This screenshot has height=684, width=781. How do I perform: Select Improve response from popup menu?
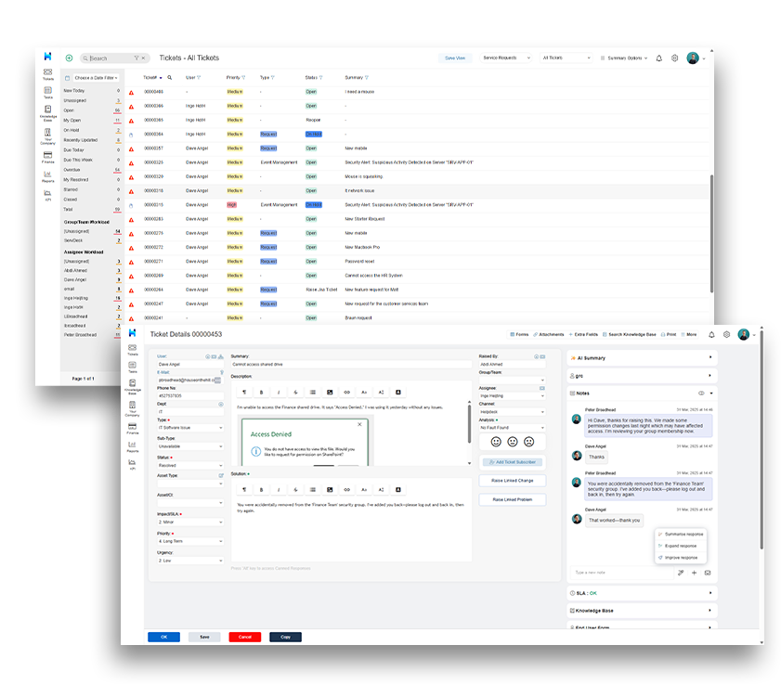pos(681,558)
